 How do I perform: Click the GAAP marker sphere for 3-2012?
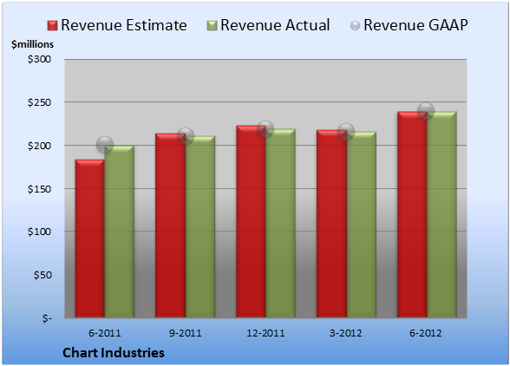pyautogui.click(x=346, y=132)
